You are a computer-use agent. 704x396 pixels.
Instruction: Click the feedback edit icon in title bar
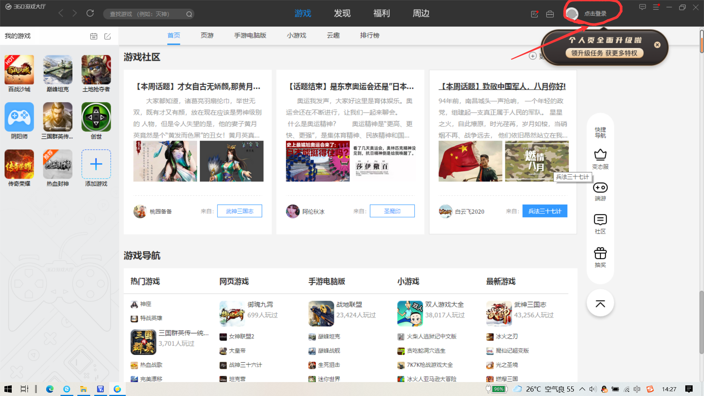(535, 14)
